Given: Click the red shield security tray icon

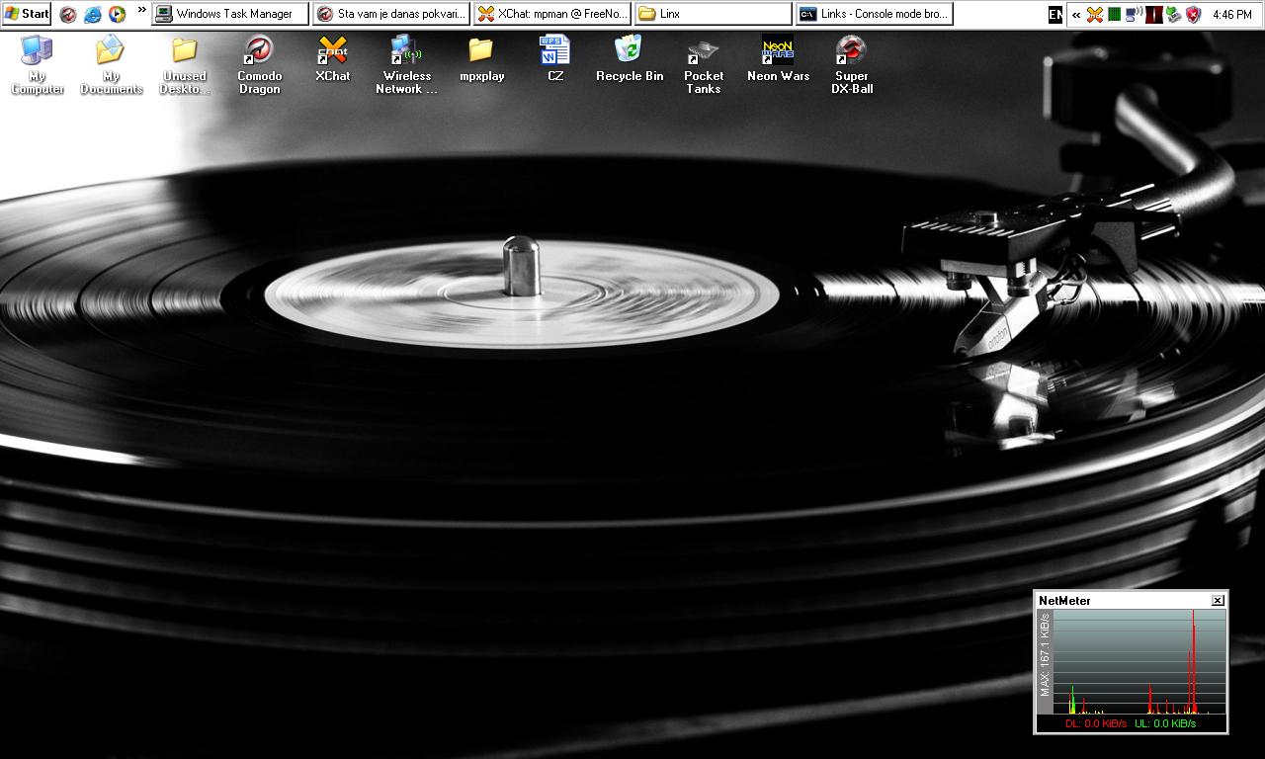Looking at the screenshot, I should 1193,14.
